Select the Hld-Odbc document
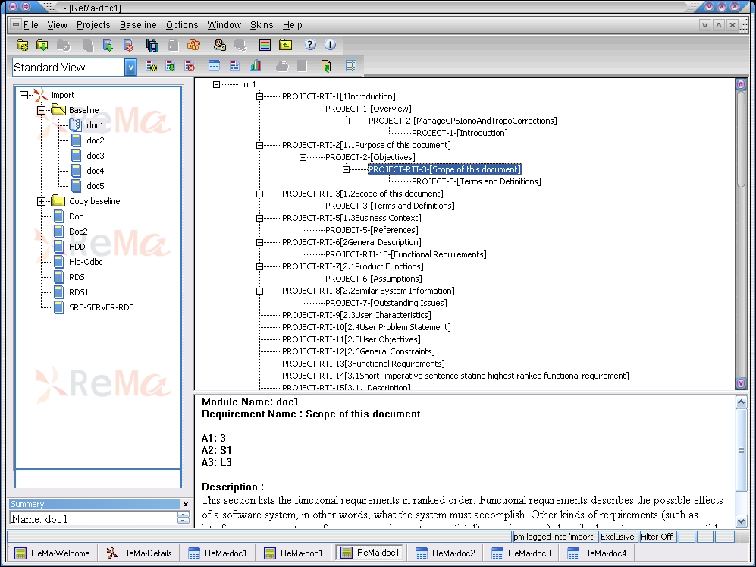Viewport: 756px width, 567px height. [86, 262]
